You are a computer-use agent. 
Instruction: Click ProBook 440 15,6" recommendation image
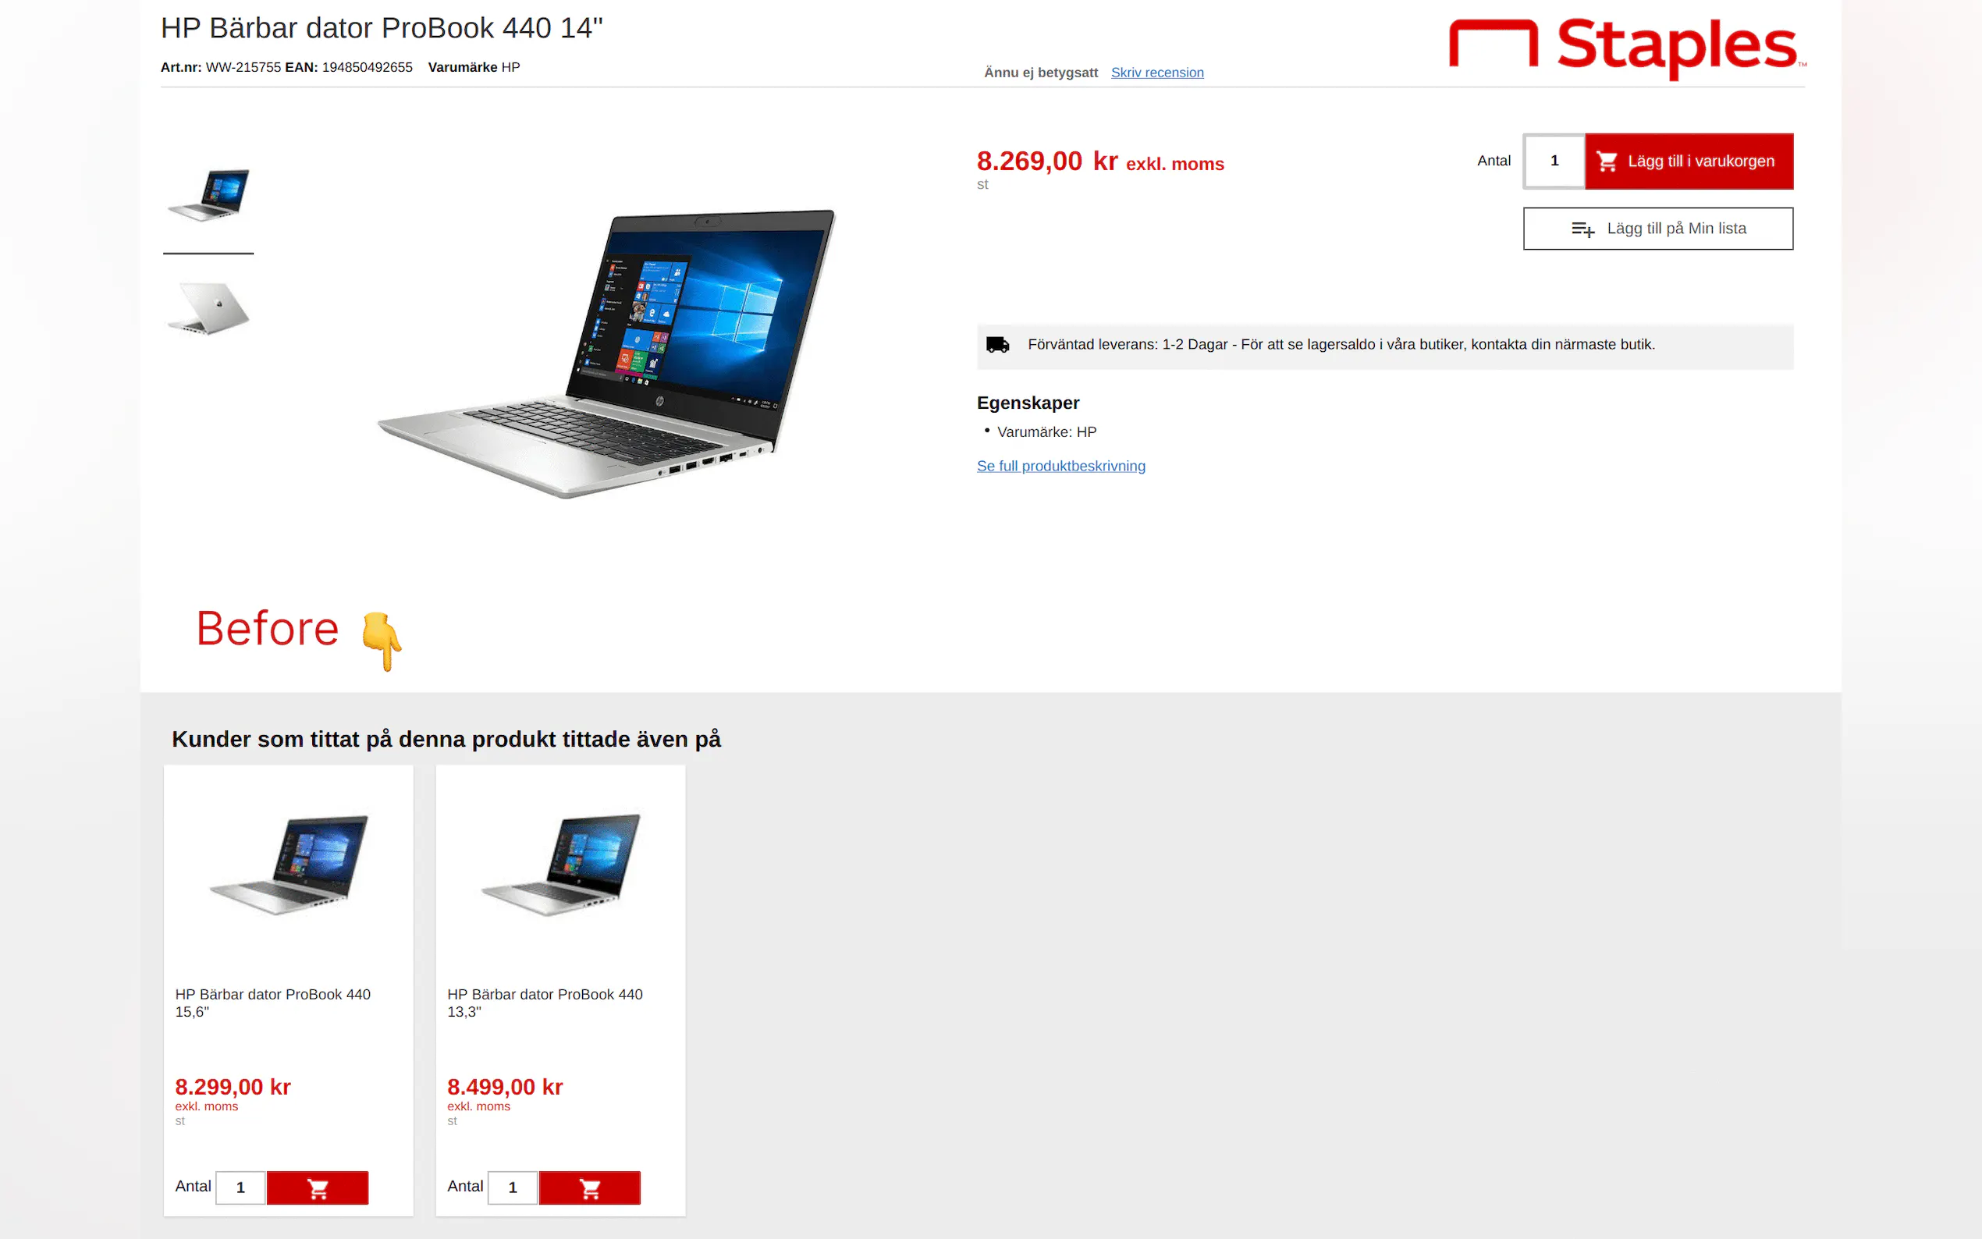point(289,864)
